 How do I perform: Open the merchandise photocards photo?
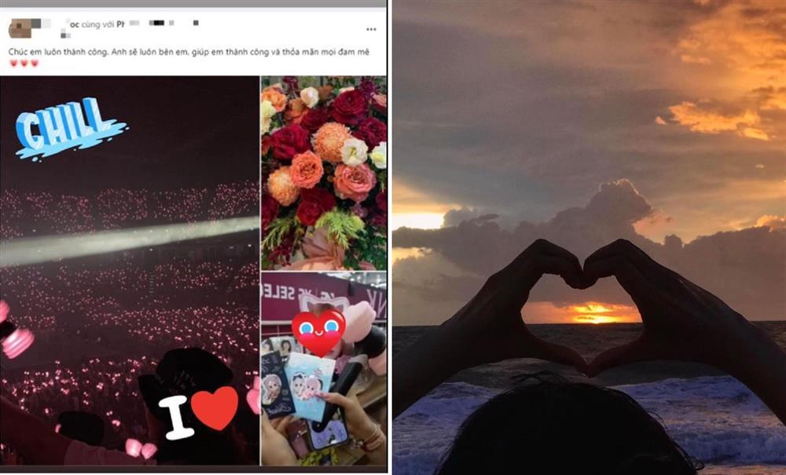tap(324, 369)
